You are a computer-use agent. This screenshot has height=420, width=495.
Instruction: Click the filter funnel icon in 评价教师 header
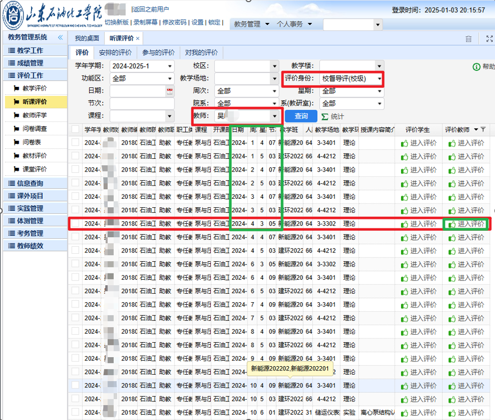(x=483, y=130)
